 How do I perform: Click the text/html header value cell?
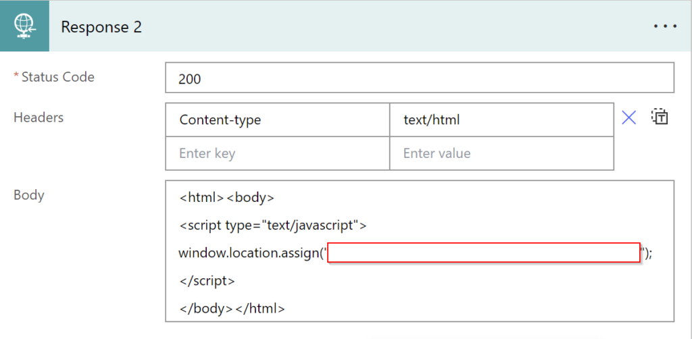pyautogui.click(x=502, y=120)
